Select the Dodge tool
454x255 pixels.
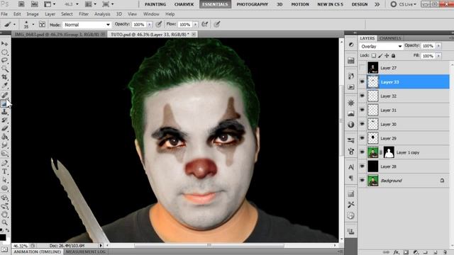[x=5, y=154]
